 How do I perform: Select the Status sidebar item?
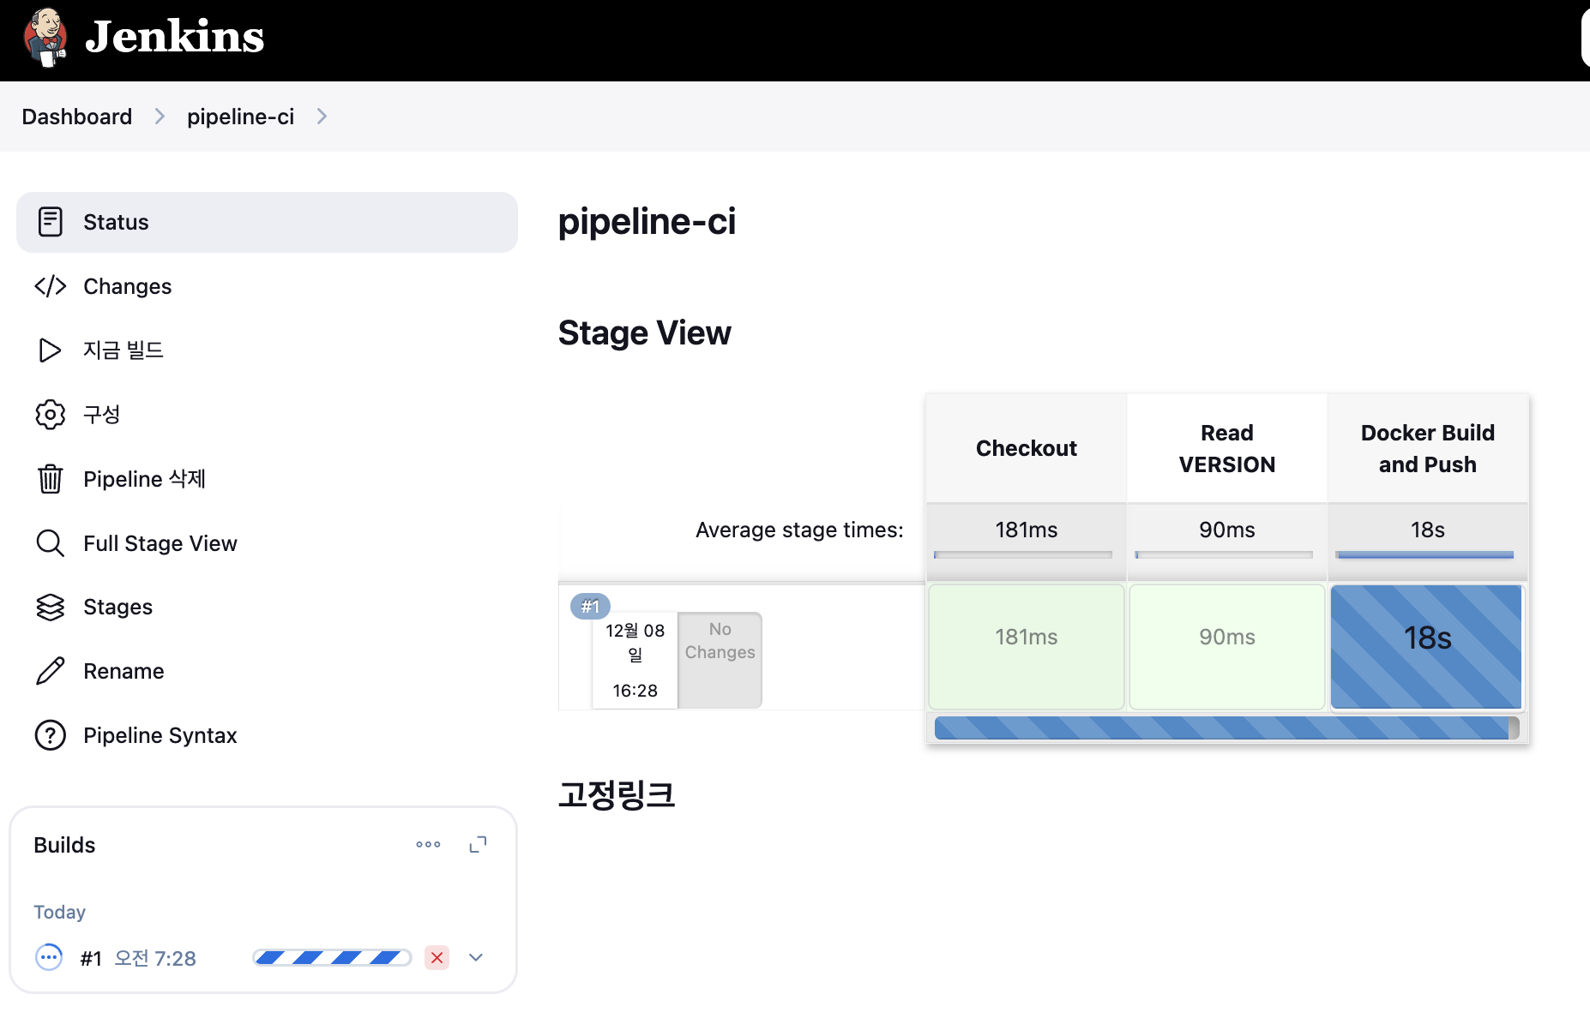click(267, 222)
